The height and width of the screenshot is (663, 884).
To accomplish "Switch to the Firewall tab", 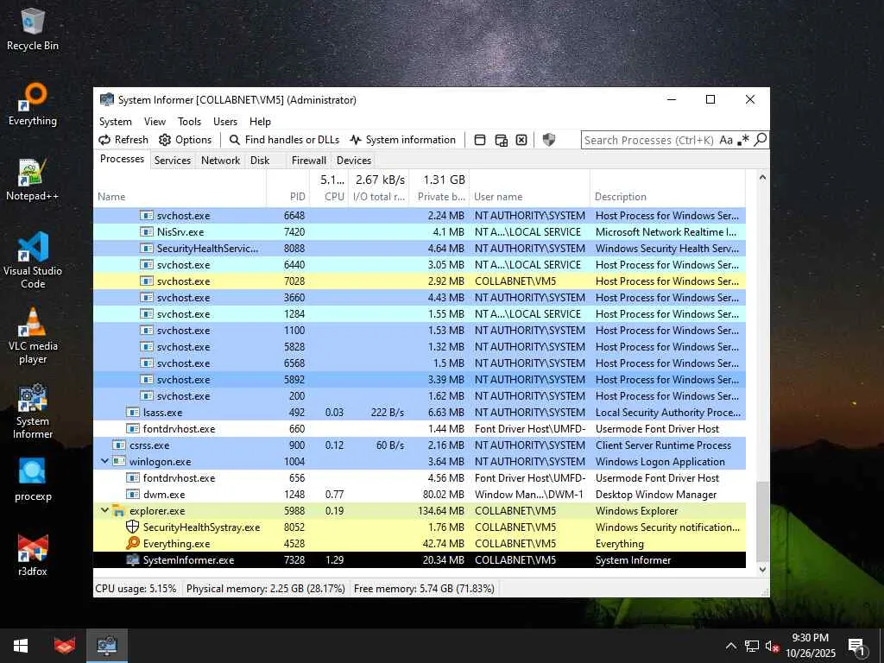I will [x=308, y=160].
